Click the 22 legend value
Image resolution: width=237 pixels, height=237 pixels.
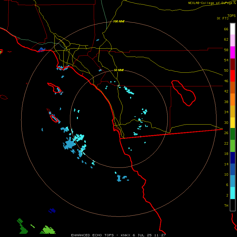[x=226, y=143]
